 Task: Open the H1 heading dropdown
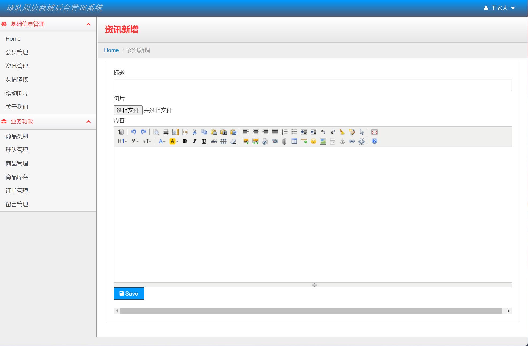click(122, 141)
